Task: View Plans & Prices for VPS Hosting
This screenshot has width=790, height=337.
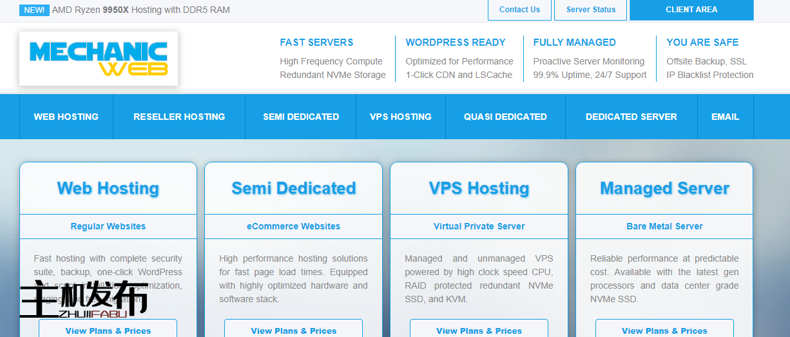Action: pos(479,330)
